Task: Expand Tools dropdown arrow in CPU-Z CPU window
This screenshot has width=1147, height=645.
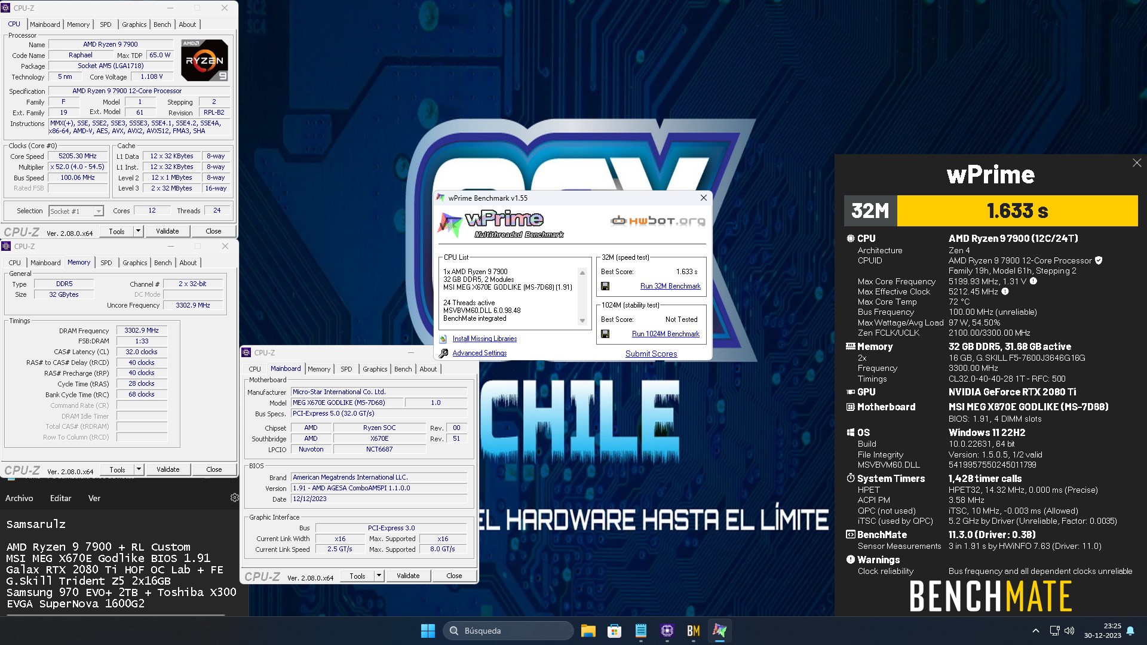Action: (x=139, y=231)
